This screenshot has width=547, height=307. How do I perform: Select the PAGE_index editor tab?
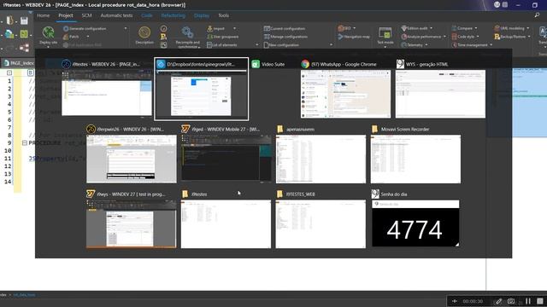[18, 63]
